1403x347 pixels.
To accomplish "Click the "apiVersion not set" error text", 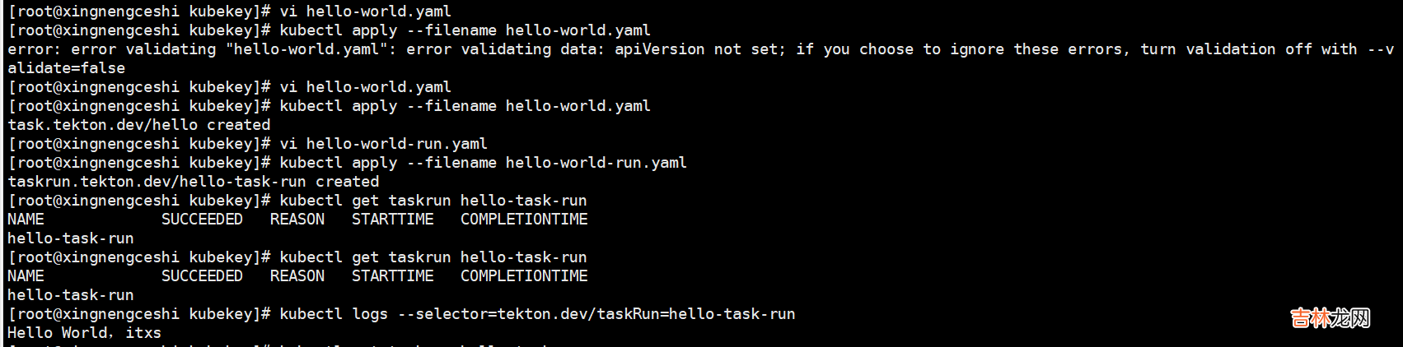I will coord(701,49).
